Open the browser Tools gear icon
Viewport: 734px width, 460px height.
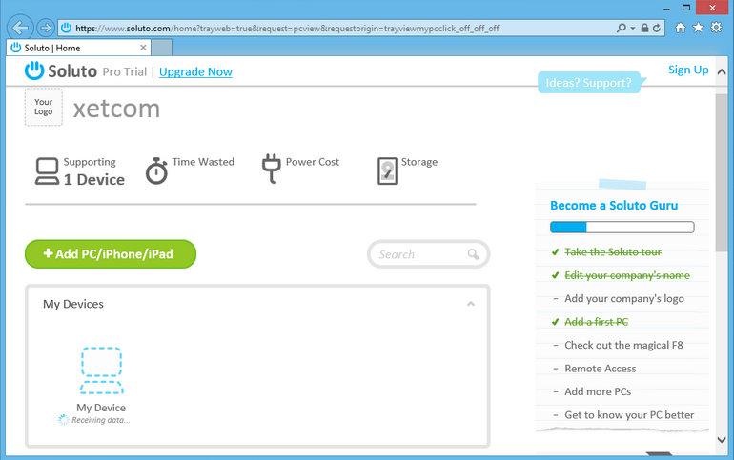716,27
